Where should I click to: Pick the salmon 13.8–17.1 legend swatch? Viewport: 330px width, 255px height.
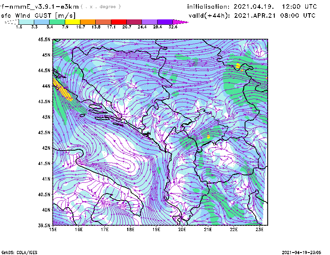coord(104,22)
